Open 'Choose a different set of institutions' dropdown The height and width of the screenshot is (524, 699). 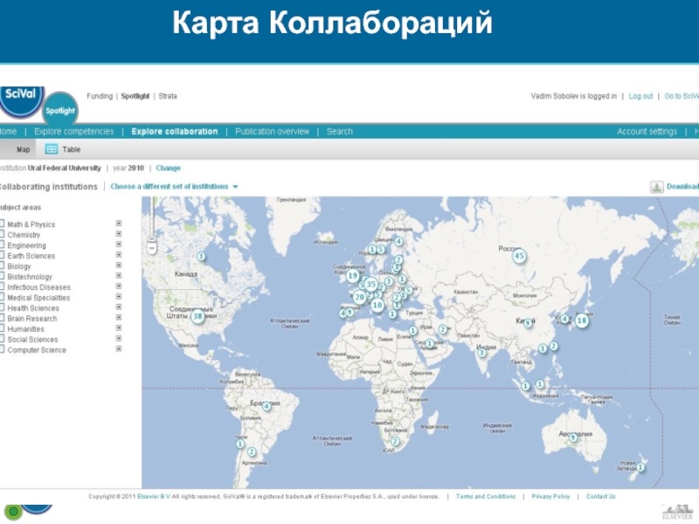click(174, 187)
